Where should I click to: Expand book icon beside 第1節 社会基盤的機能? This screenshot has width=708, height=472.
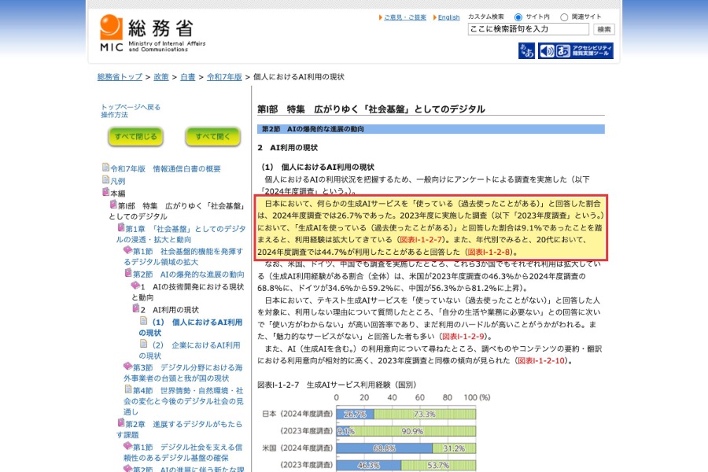point(128,250)
